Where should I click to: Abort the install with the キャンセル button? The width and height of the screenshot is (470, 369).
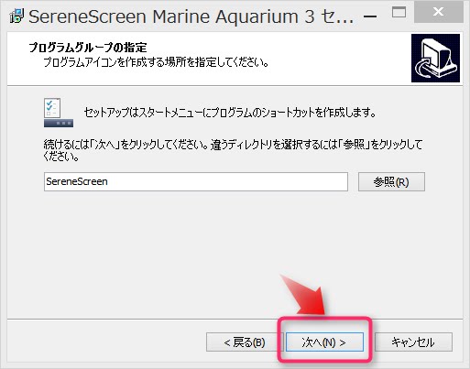coord(413,342)
